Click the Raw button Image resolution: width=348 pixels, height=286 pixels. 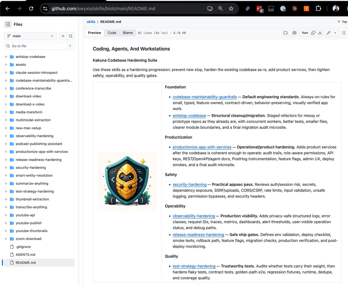tap(305, 33)
